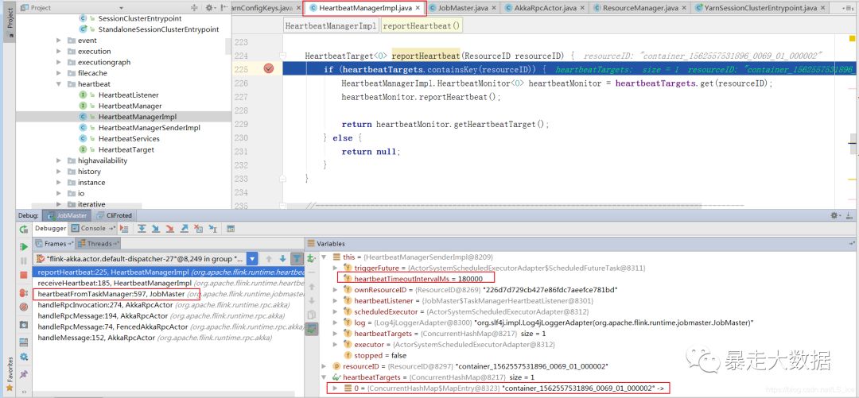Click reportHeartbeat() breadcrumb
The height and width of the screenshot is (398, 859).
click(421, 25)
